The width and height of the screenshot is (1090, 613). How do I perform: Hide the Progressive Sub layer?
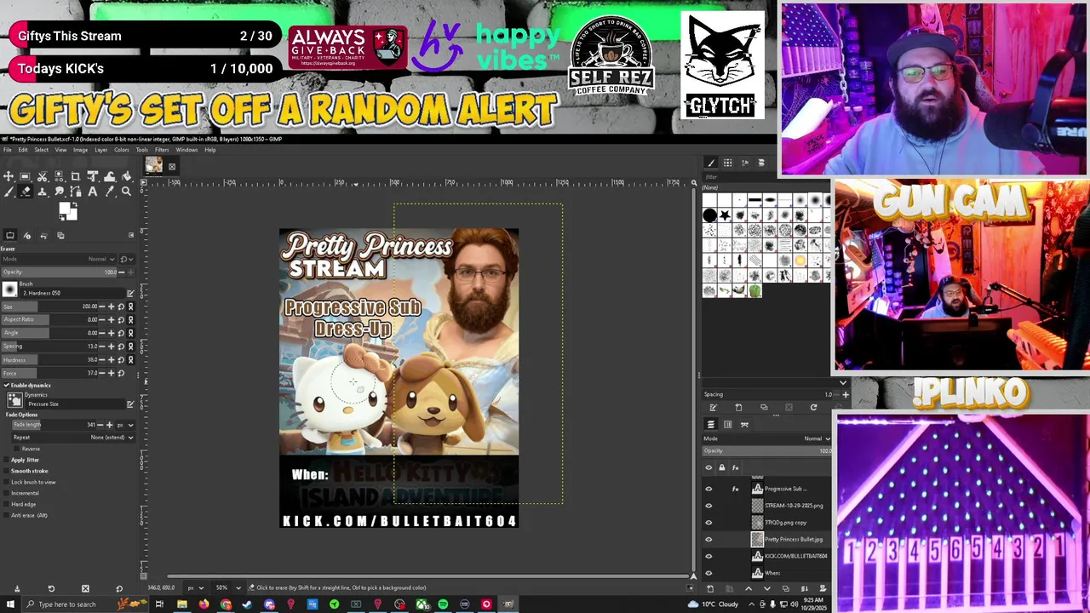click(x=708, y=489)
